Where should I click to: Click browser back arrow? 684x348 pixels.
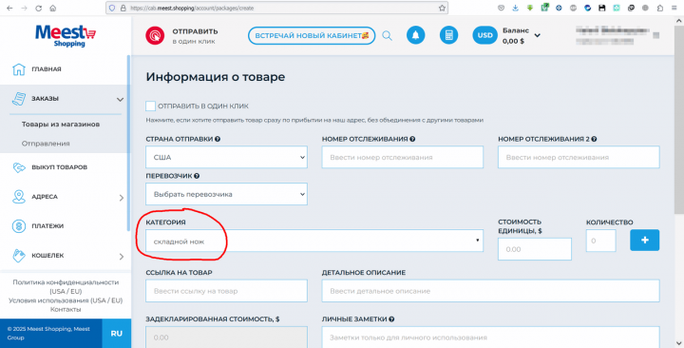[x=9, y=8]
